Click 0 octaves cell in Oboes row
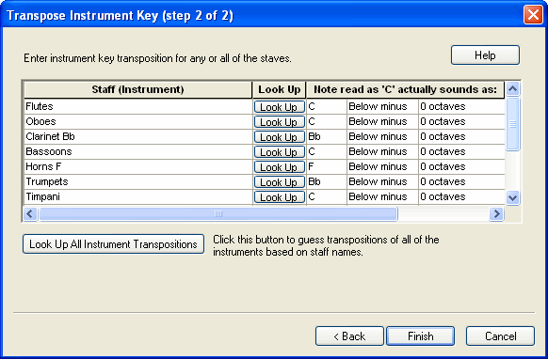Screen dimensions: 548x359 pyautogui.click(x=461, y=121)
